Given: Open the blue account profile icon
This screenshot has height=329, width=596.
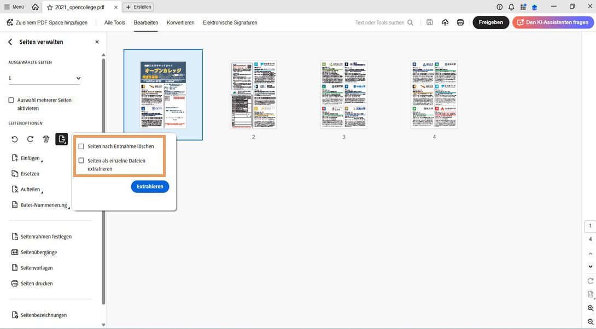Looking at the screenshot, I should [x=534, y=7].
